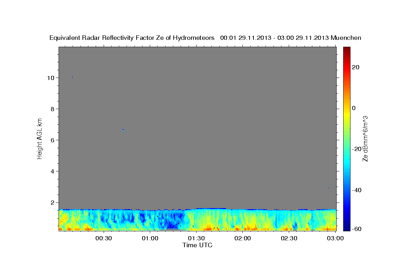This screenshot has height=277, width=416.
Task: Click the colorbar tick label '0'
Action: pyautogui.click(x=354, y=108)
